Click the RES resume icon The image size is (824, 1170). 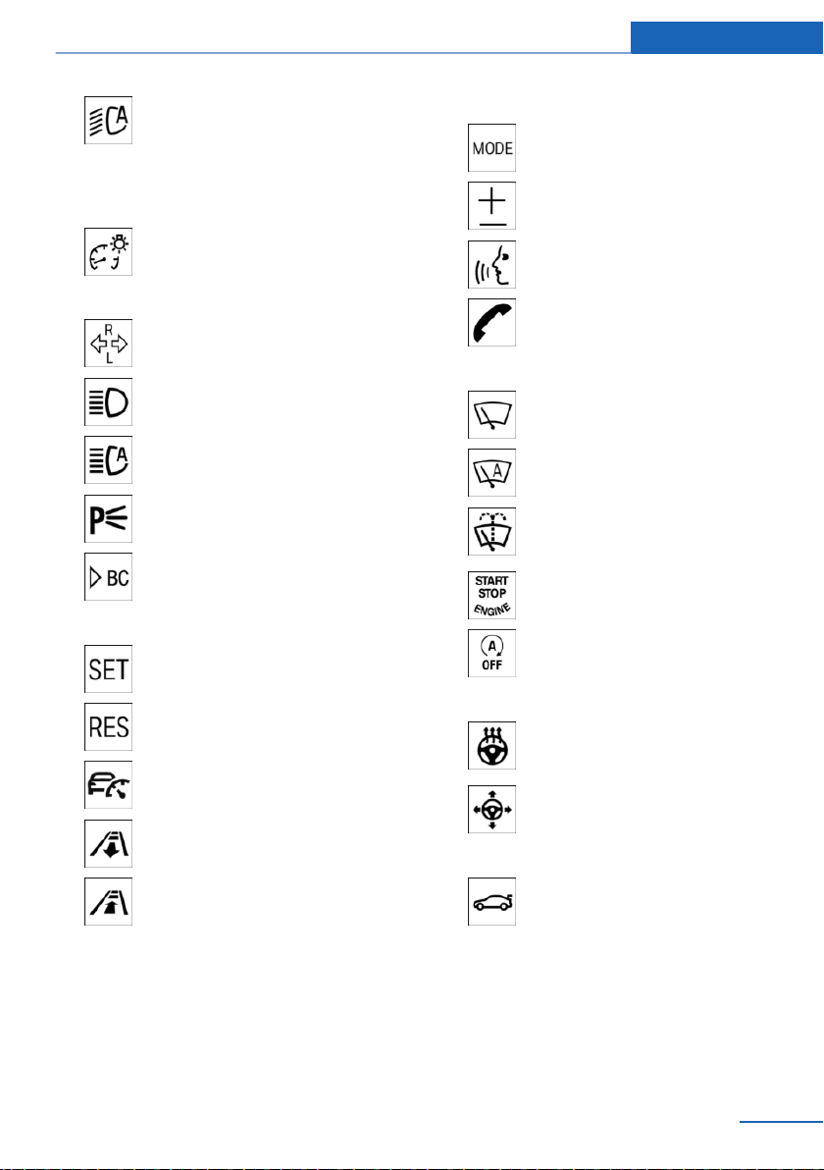click(108, 726)
